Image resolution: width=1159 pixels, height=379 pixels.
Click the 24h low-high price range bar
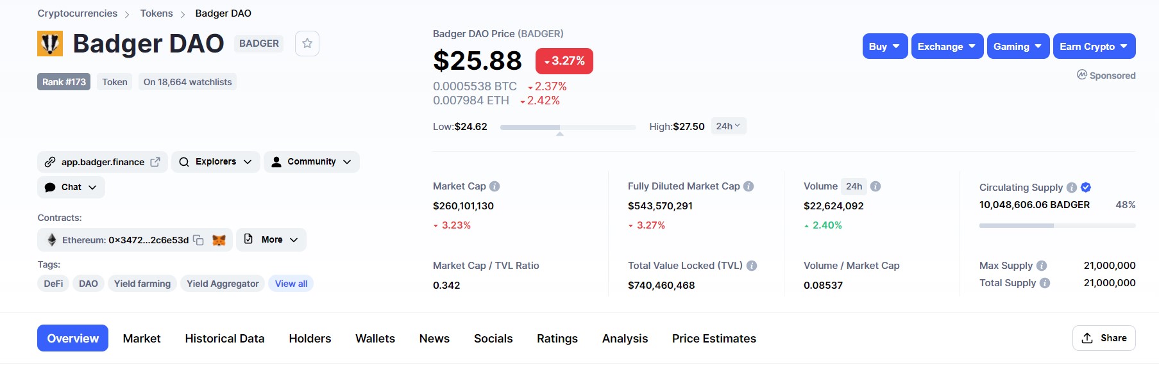[x=567, y=127]
